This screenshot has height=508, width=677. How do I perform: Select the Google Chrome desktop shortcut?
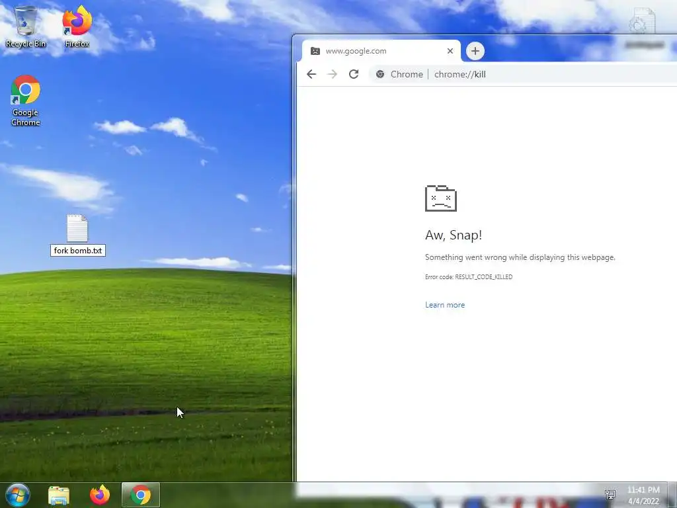pos(26,101)
